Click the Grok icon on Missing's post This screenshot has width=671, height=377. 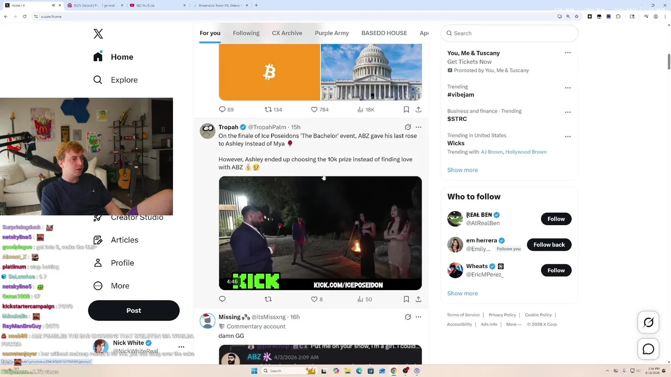click(x=408, y=317)
